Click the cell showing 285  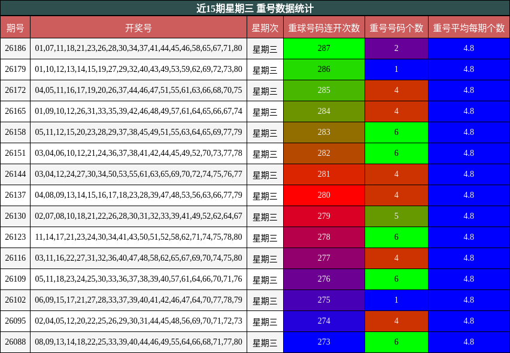coord(324,90)
